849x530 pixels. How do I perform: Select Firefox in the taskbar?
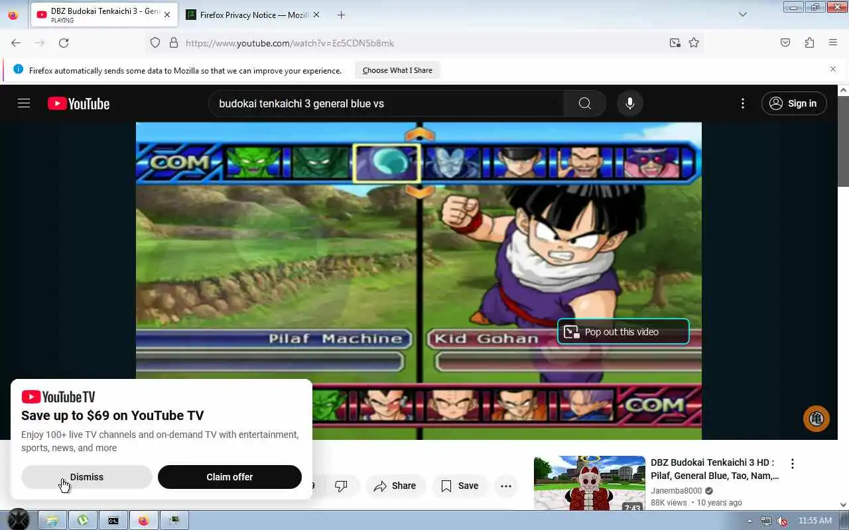tap(143, 521)
